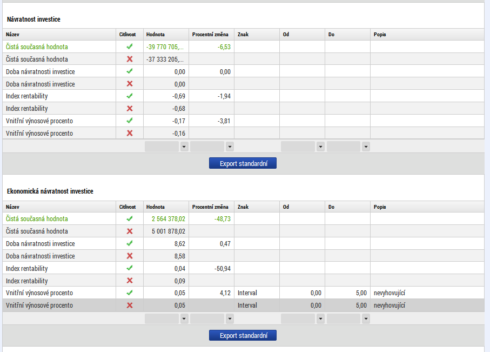Click green check in Vnitřní výnosové procento row -0,17

coord(129,121)
